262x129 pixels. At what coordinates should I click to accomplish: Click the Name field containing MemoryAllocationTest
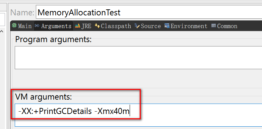pos(149,12)
